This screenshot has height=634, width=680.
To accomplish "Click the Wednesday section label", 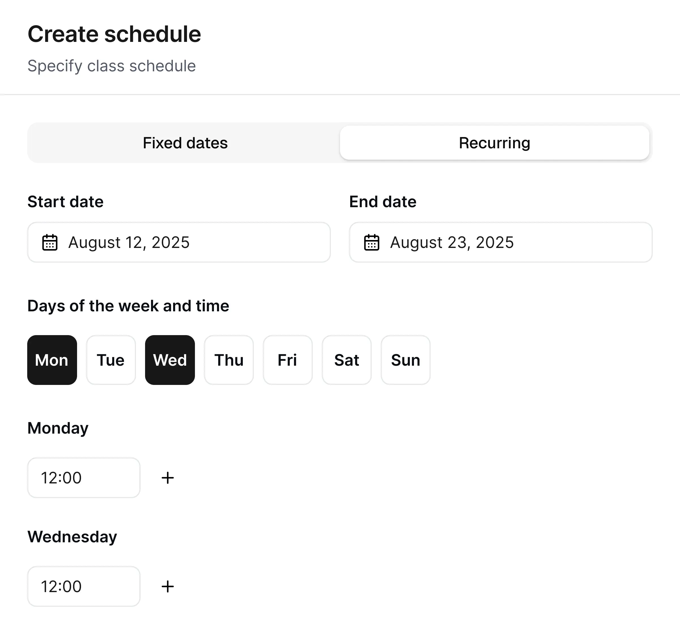I will pyautogui.click(x=72, y=537).
